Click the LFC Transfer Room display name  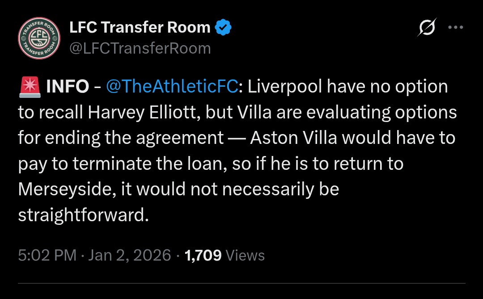click(140, 28)
